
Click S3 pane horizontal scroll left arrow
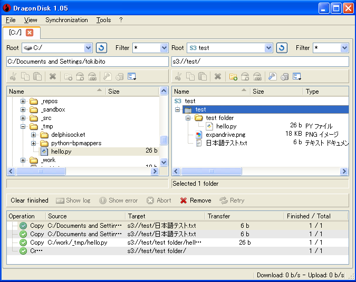point(176,171)
